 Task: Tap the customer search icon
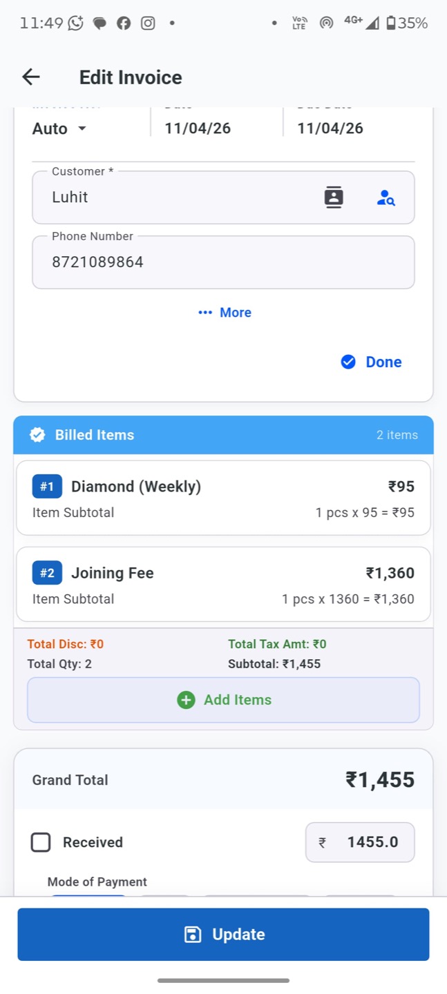tap(386, 198)
